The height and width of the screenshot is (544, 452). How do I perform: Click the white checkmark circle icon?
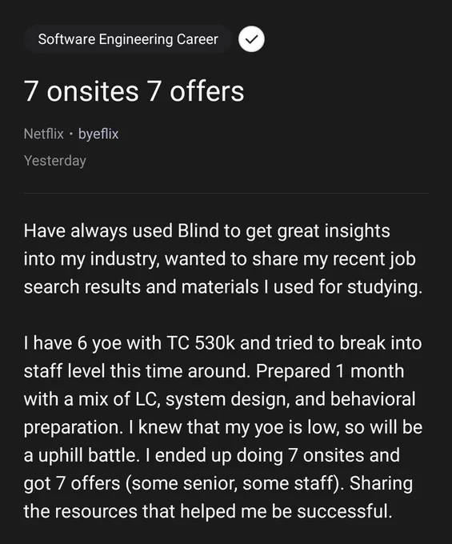click(251, 39)
